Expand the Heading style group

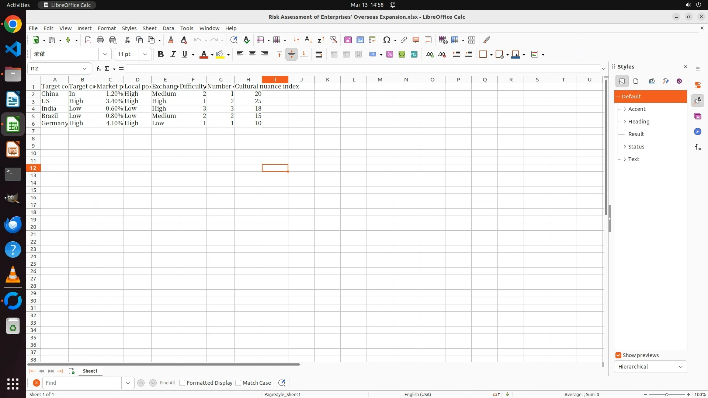point(625,122)
